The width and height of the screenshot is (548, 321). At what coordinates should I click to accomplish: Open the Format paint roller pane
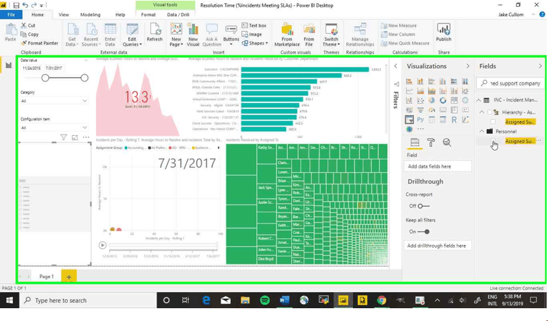point(431,142)
